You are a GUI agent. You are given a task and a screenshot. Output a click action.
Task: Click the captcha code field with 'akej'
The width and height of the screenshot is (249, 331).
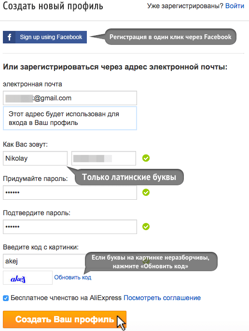[44, 261]
